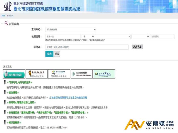Click the ※查詢速度※ heading
178x133 pixels.
(13, 93)
